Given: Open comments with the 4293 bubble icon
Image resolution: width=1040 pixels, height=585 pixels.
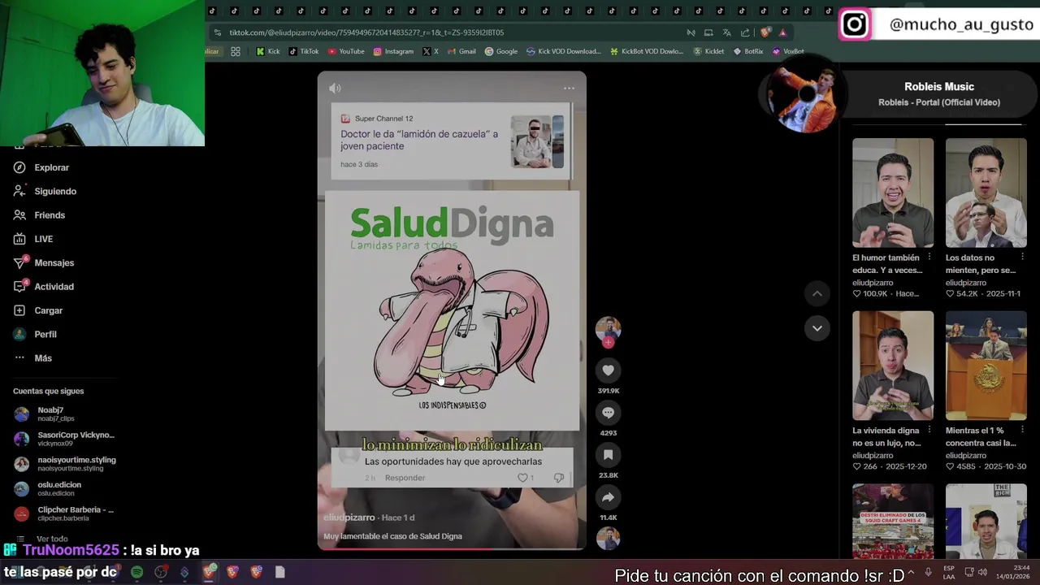Looking at the screenshot, I should [608, 413].
